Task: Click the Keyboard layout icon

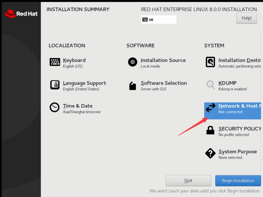Action: click(x=55, y=62)
